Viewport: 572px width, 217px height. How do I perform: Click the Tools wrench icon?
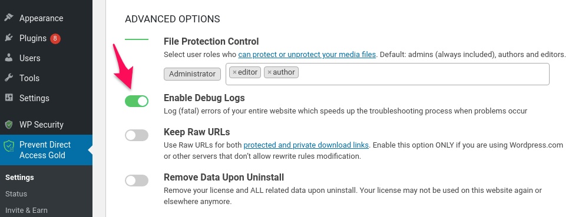(x=9, y=78)
